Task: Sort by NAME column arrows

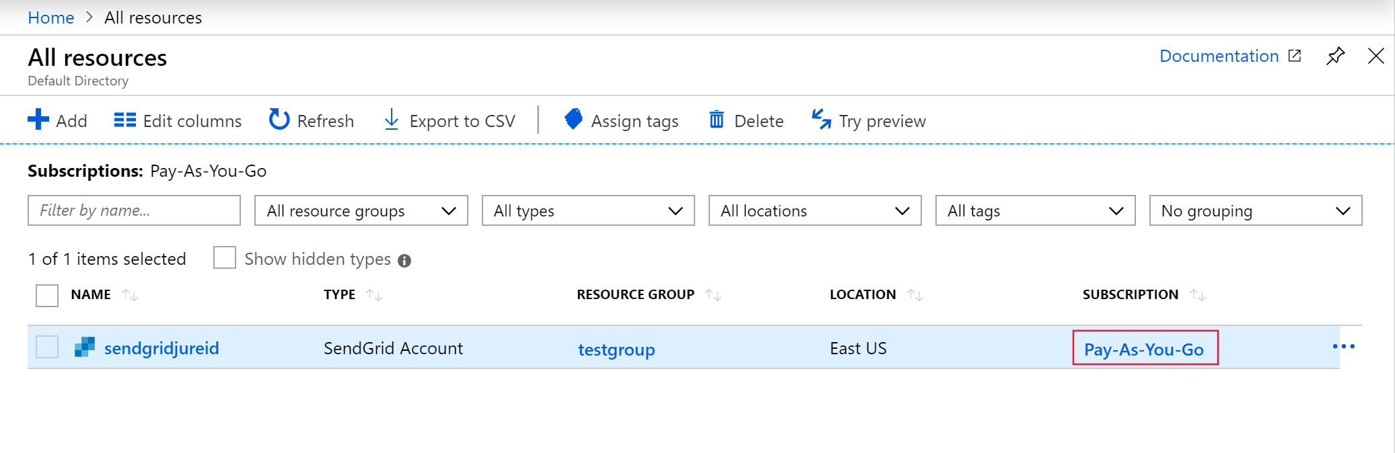Action: click(x=130, y=295)
